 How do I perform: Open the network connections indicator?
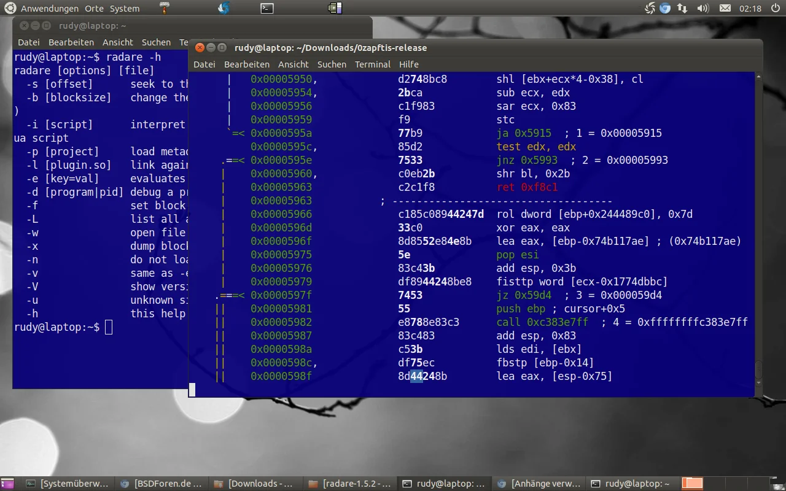click(x=682, y=8)
